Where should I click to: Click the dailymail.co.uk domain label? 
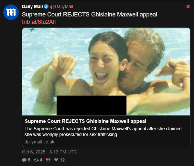(39, 142)
